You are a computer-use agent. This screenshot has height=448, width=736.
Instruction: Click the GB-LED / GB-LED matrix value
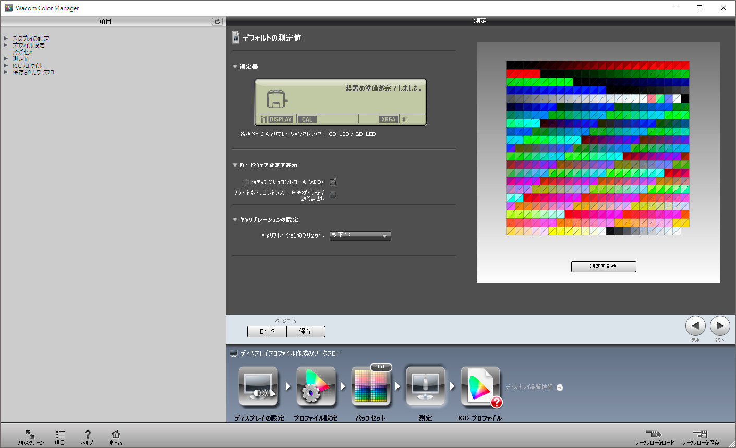[352, 134]
